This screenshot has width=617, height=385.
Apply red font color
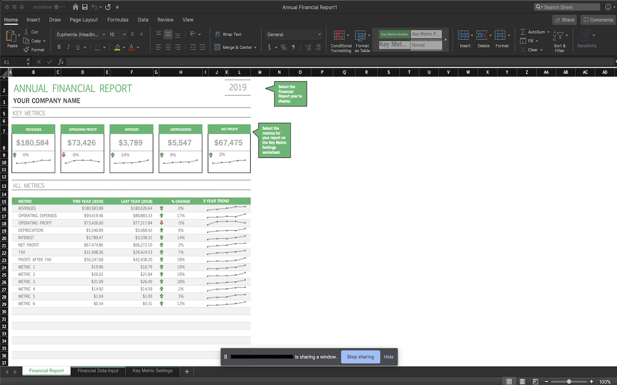point(131,47)
